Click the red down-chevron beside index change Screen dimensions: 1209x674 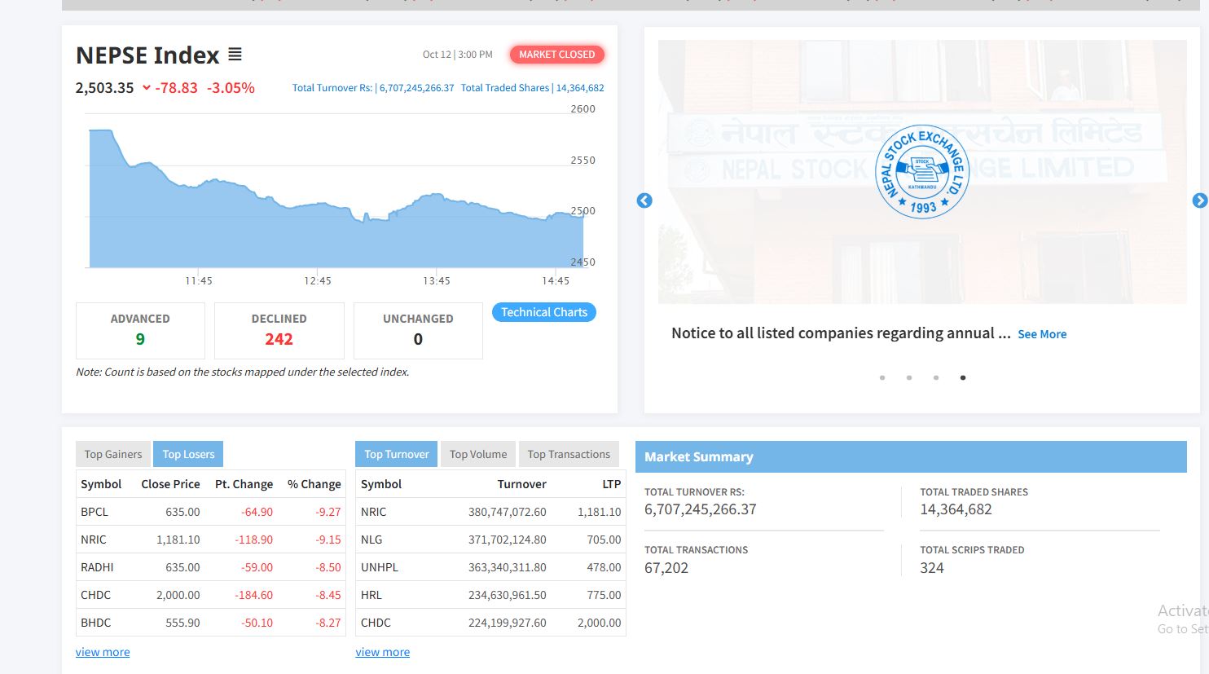click(x=147, y=88)
